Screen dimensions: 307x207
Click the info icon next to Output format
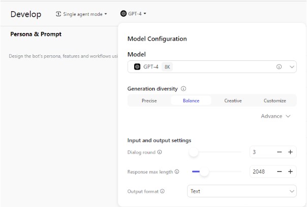[162, 192]
